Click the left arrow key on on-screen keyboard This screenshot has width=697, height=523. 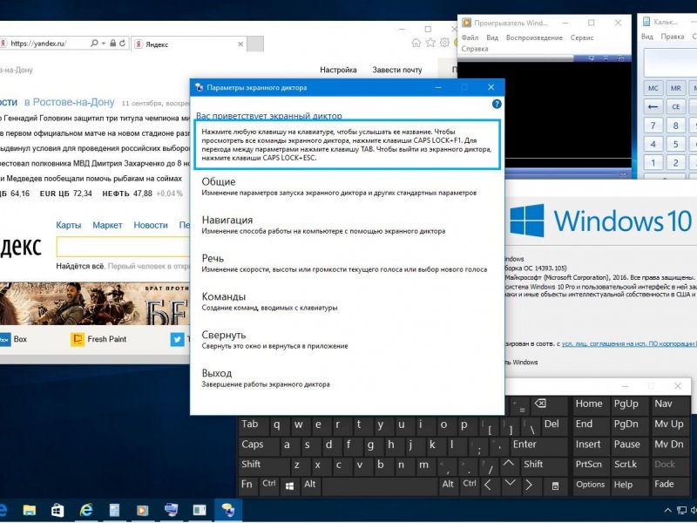click(x=489, y=485)
